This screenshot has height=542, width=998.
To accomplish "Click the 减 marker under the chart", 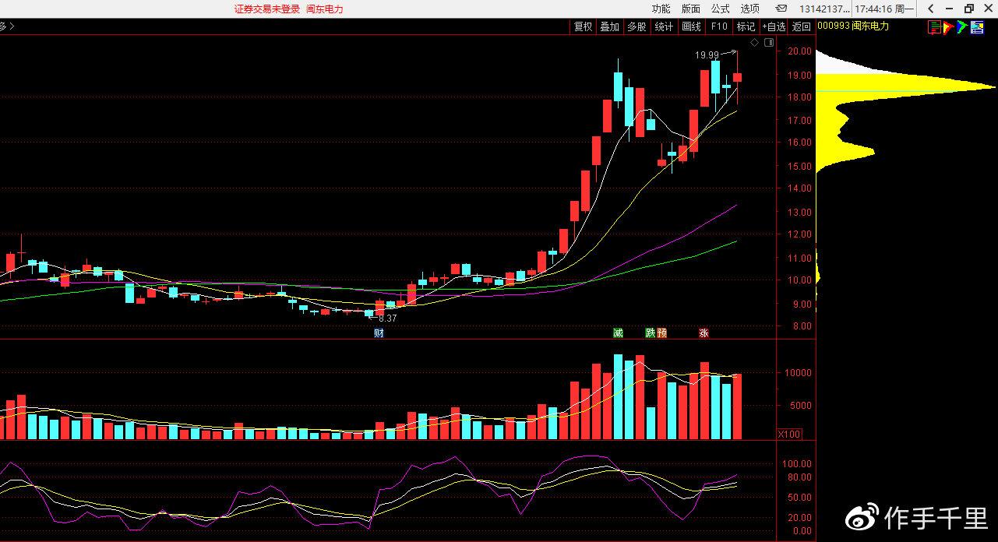I will pos(618,333).
